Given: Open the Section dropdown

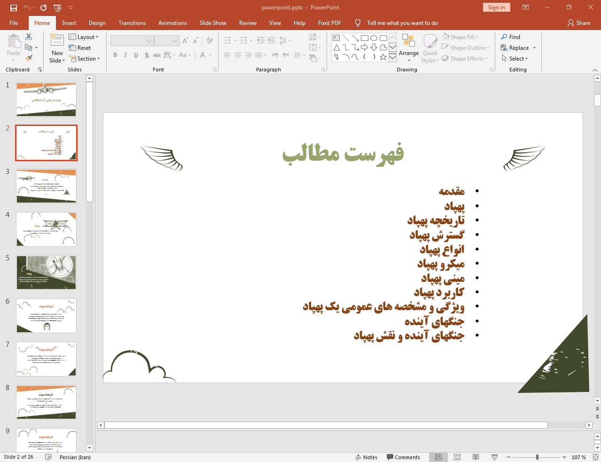Looking at the screenshot, I should pyautogui.click(x=85, y=59).
